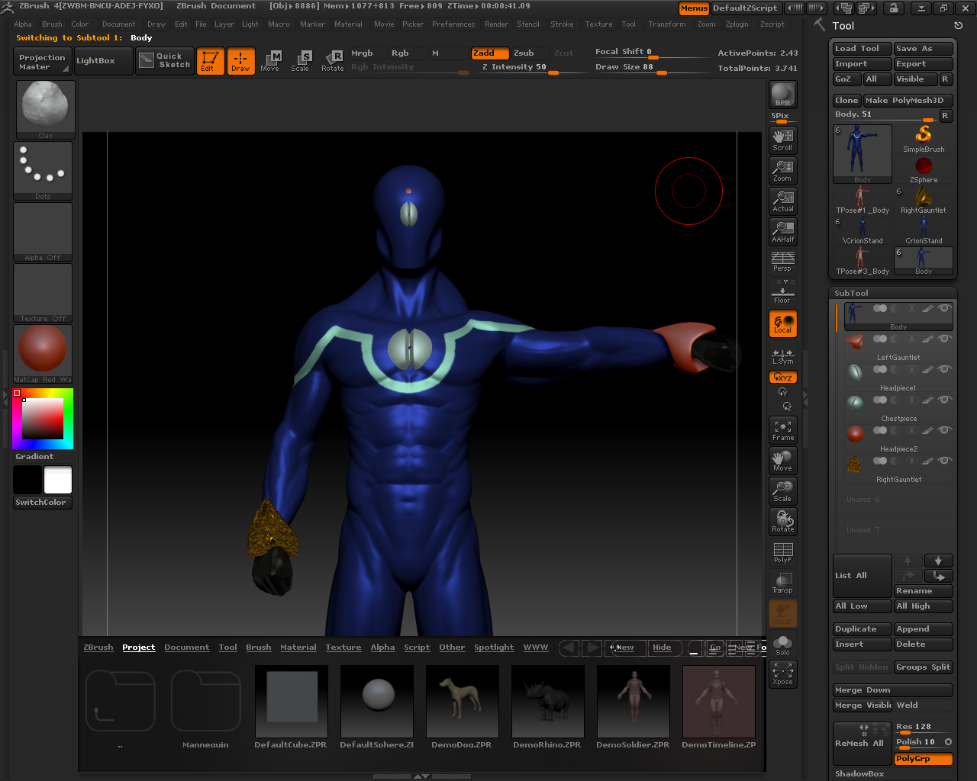Select the Clay brush
This screenshot has width=977, height=781.
coord(44,106)
